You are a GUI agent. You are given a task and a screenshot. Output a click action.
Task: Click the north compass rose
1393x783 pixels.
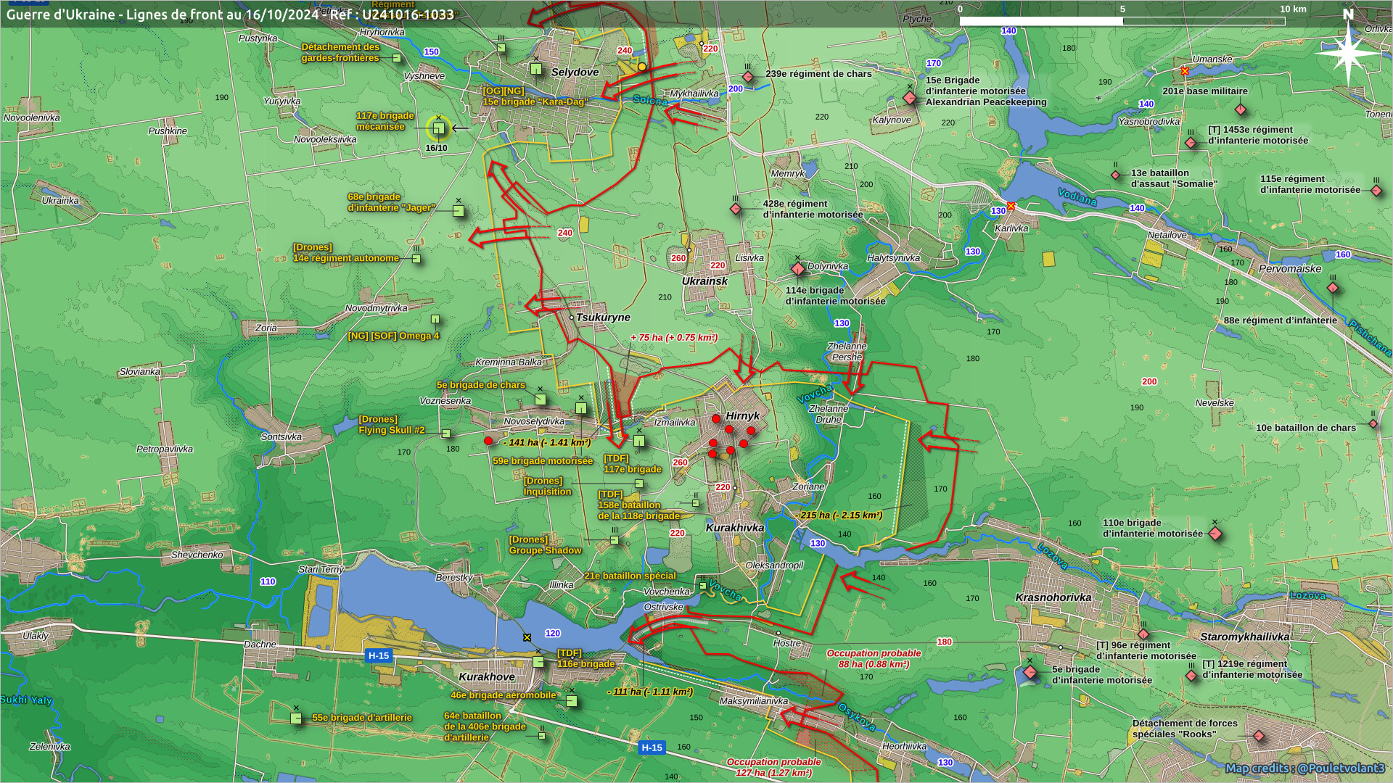(x=1348, y=52)
